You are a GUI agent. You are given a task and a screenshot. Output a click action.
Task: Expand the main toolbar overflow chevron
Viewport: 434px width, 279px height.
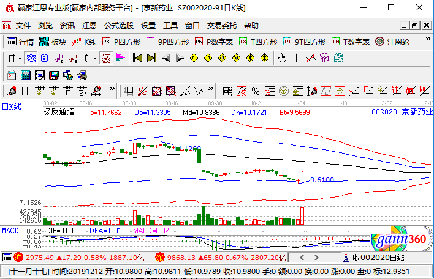(x=428, y=39)
